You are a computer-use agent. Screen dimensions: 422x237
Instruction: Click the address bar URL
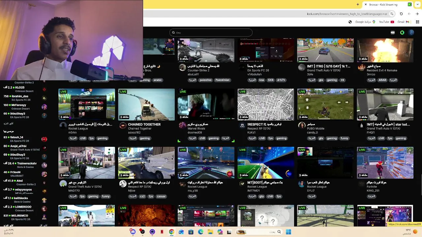347,14
